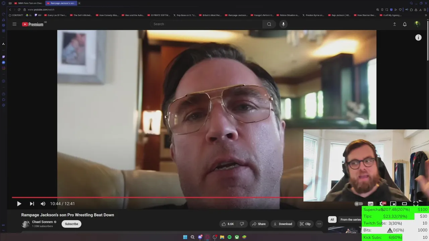Open the video info card icon
This screenshot has width=429, height=241.
[x=418, y=37]
